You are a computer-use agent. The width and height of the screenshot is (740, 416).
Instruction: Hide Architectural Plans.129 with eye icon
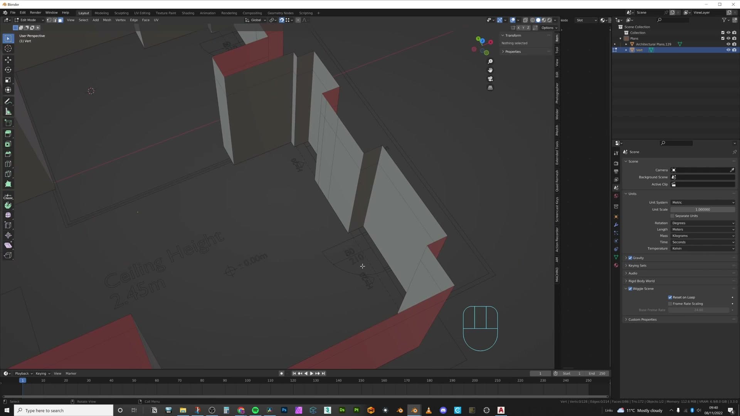click(728, 44)
